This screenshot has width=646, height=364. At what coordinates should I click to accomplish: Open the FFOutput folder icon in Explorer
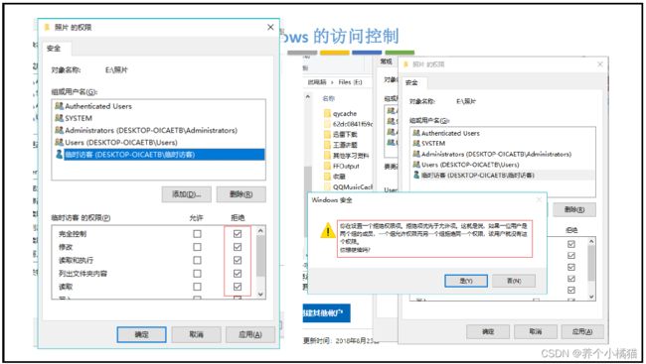point(328,167)
